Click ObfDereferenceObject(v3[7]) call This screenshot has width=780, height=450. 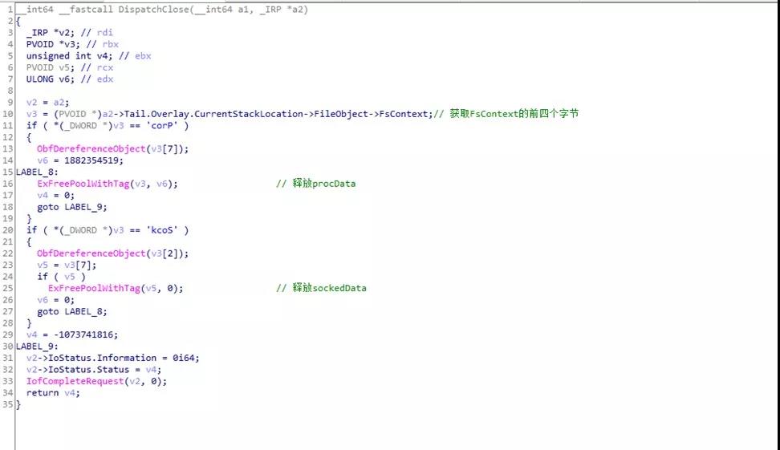[112, 148]
